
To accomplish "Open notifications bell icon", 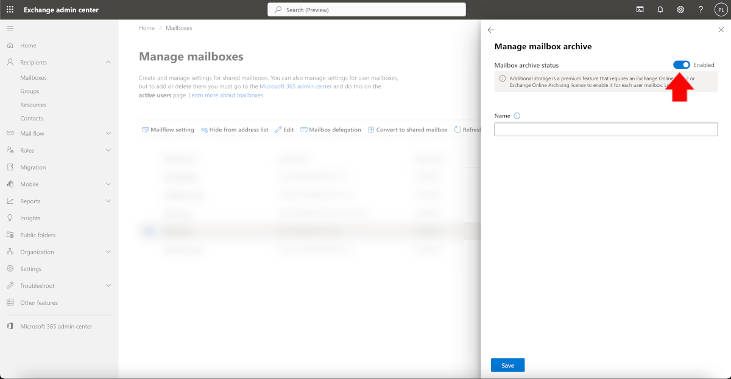I will point(660,10).
